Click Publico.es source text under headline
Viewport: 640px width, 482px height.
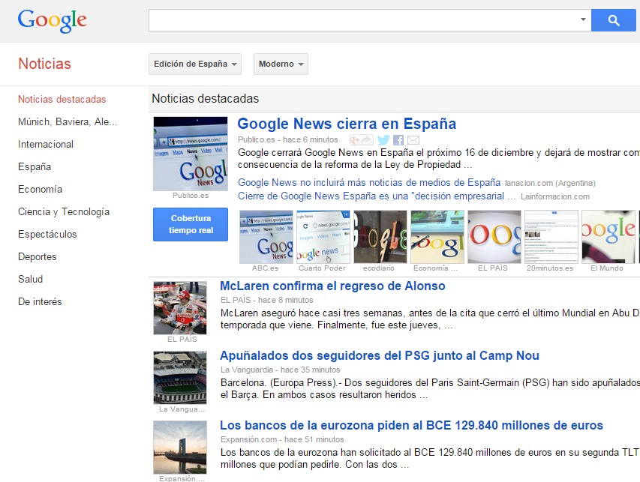[x=257, y=140]
